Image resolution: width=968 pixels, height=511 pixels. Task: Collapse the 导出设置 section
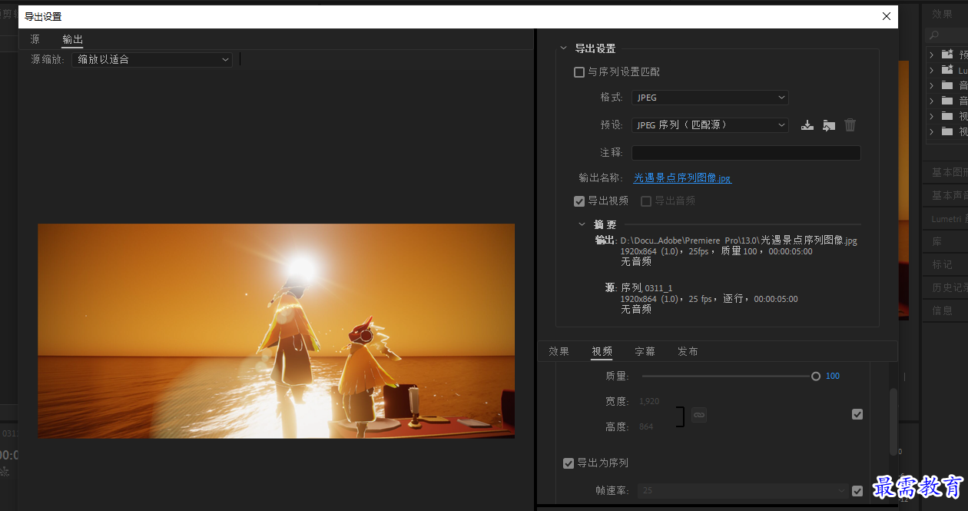click(564, 48)
